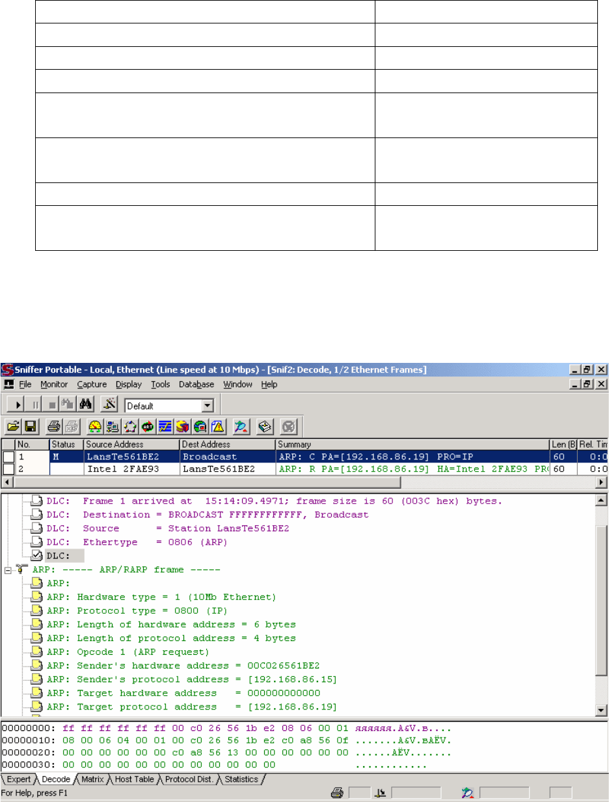
Task: Save capture with the floppy disk icon
Action: pos(30,427)
